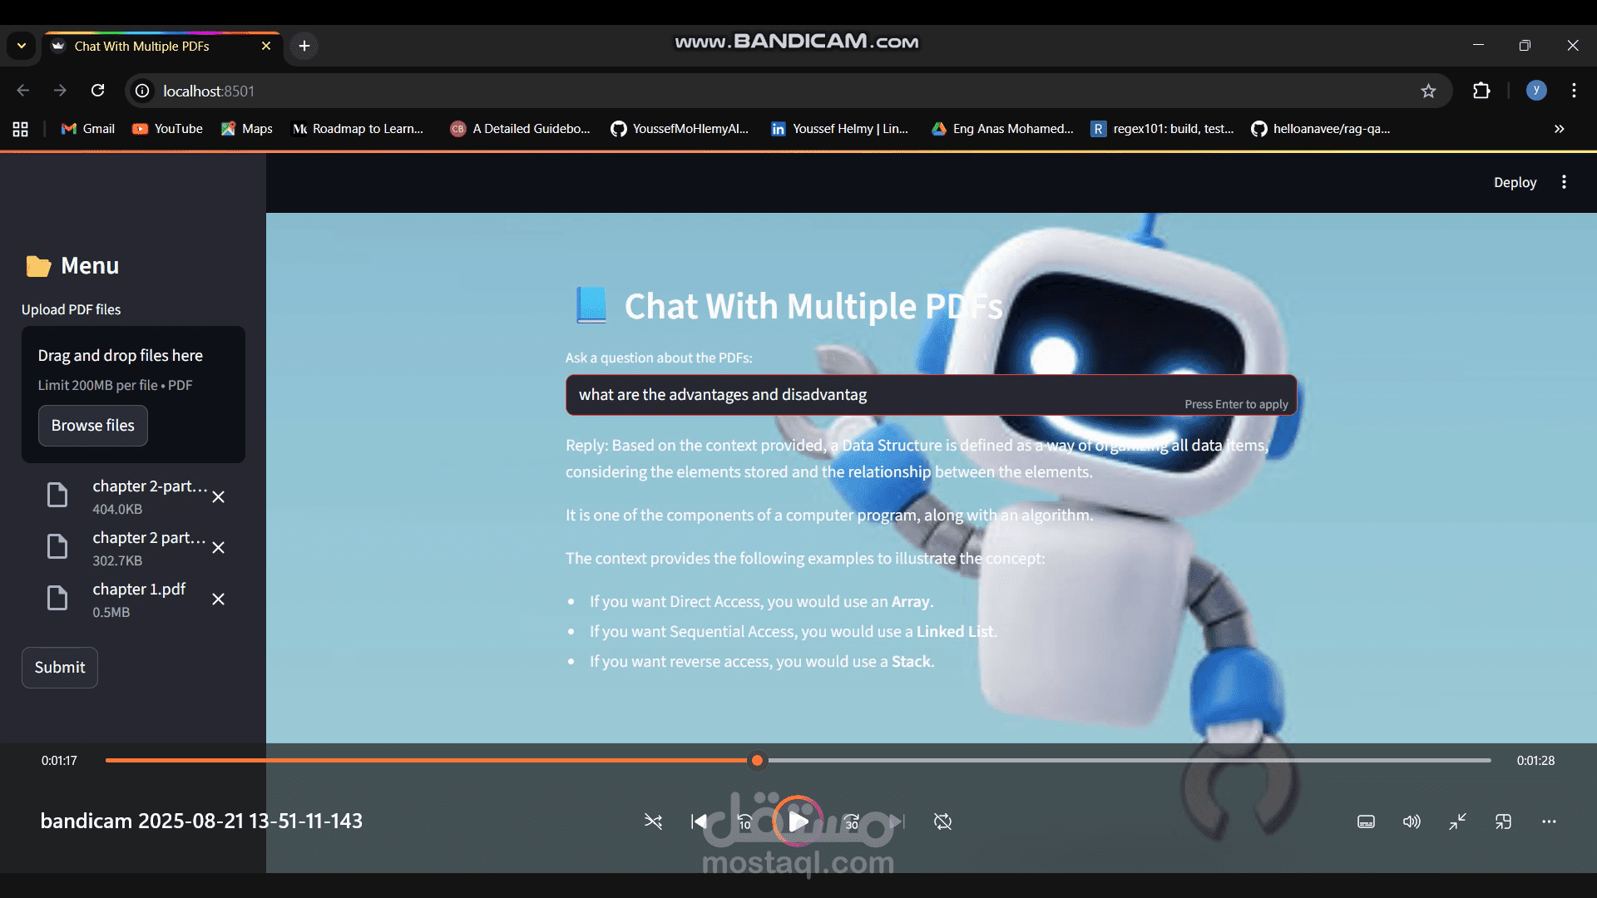Rewind the video 10 seconds
Image resolution: width=1597 pixels, height=898 pixels.
click(x=746, y=822)
